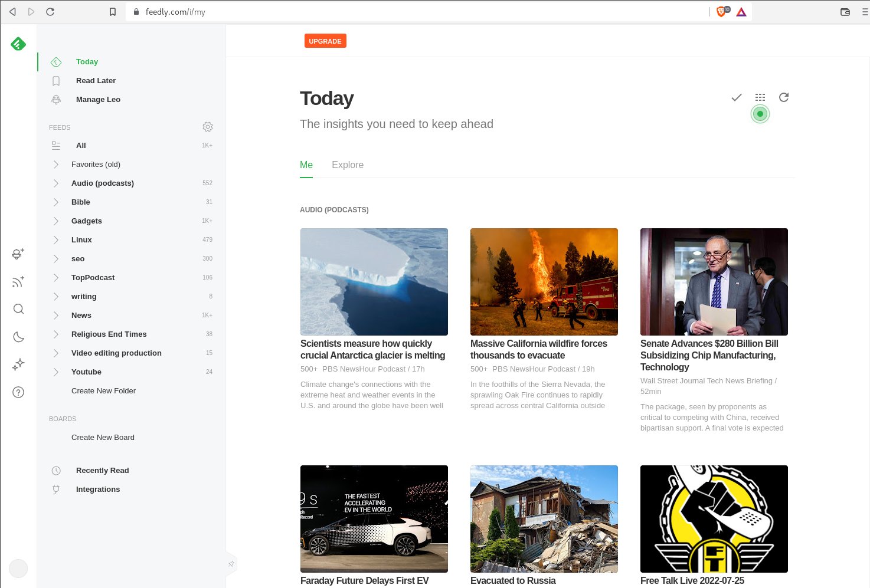Open Feedly home via the green logo icon
The width and height of the screenshot is (870, 588).
[18, 44]
